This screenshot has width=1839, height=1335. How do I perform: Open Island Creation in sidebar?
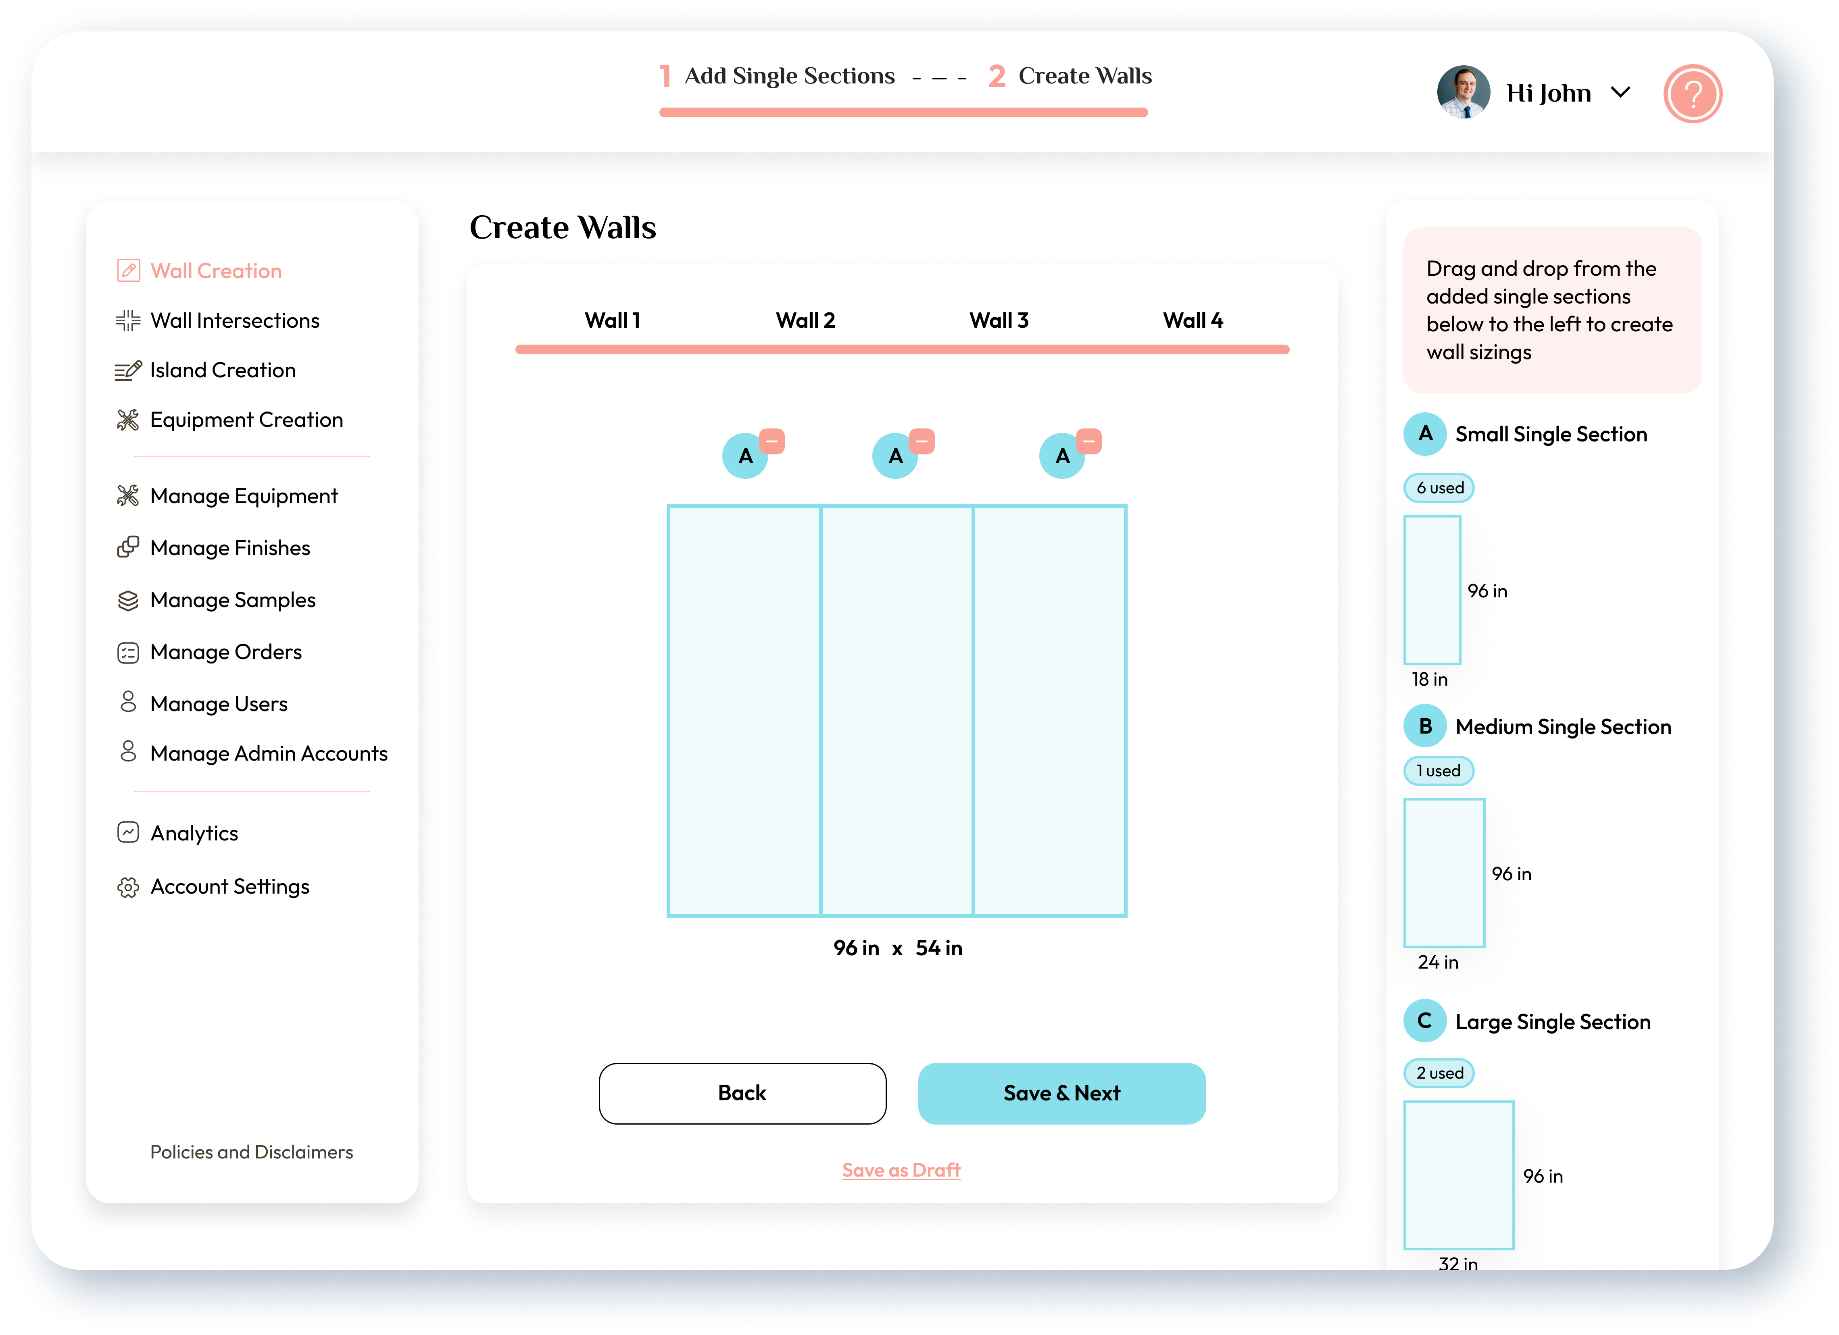point(223,370)
